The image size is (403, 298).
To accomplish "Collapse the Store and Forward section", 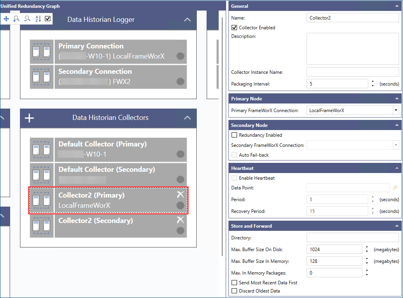I will tap(397, 226).
